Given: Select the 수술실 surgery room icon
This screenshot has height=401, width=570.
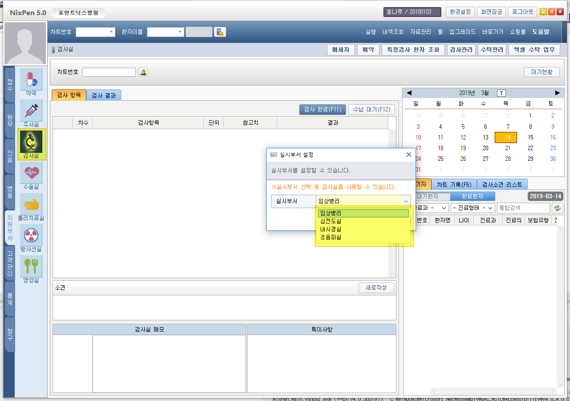Looking at the screenshot, I should click(31, 173).
